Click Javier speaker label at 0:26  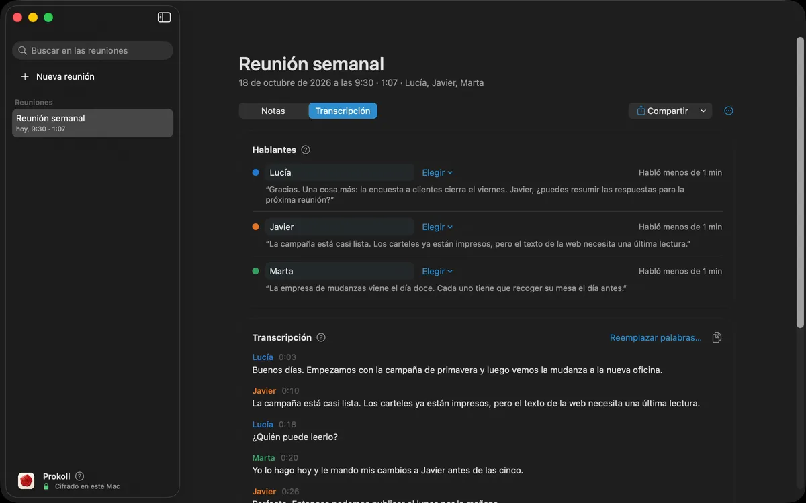(264, 491)
